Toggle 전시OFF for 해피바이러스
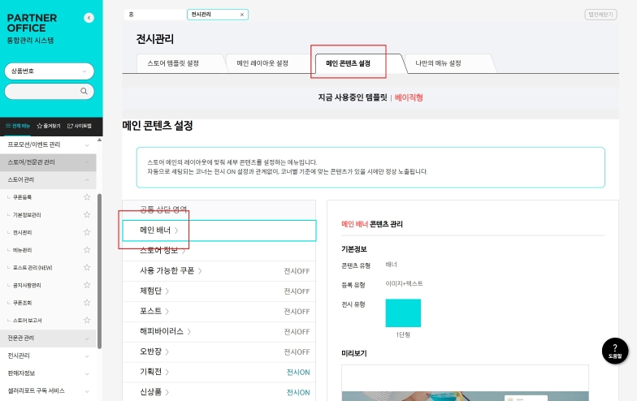Viewport: 637px width, 401px height. (x=297, y=331)
